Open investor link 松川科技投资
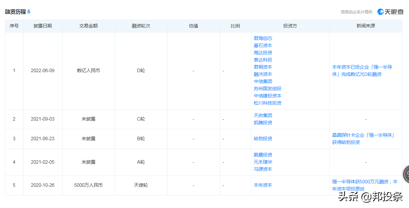Viewport: 409px width, 208px height. point(267,103)
